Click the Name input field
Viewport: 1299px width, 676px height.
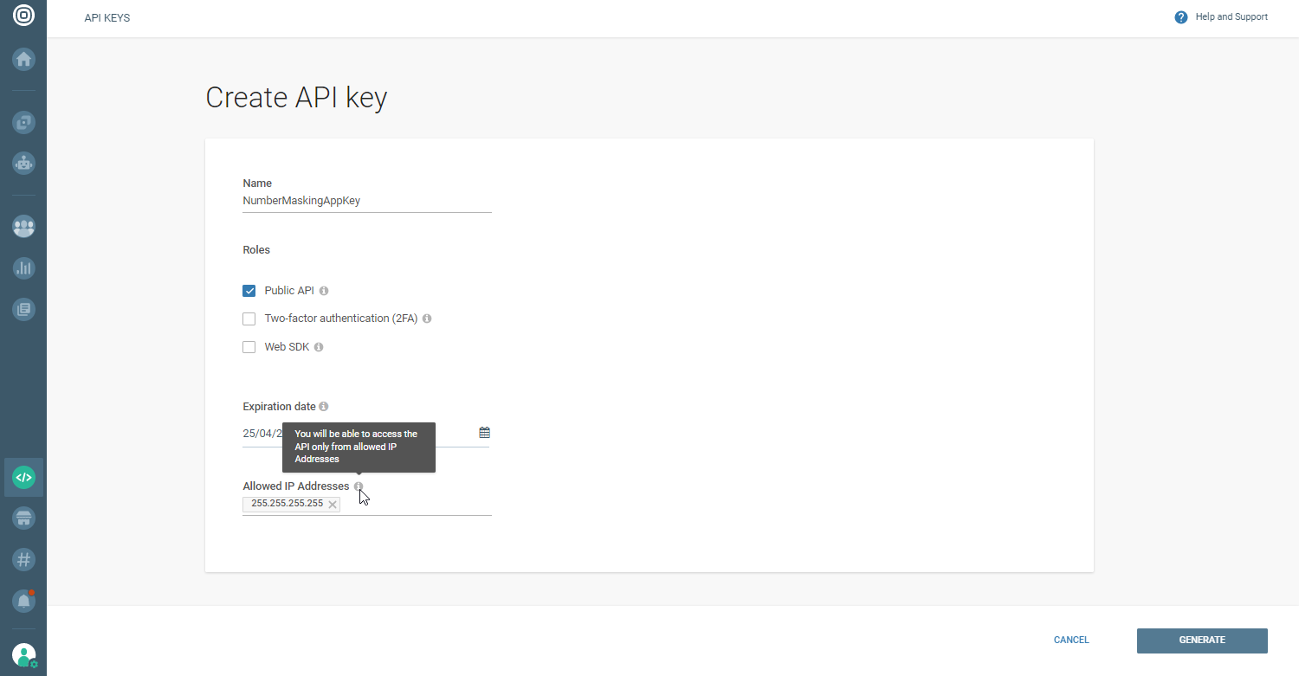[x=366, y=201]
